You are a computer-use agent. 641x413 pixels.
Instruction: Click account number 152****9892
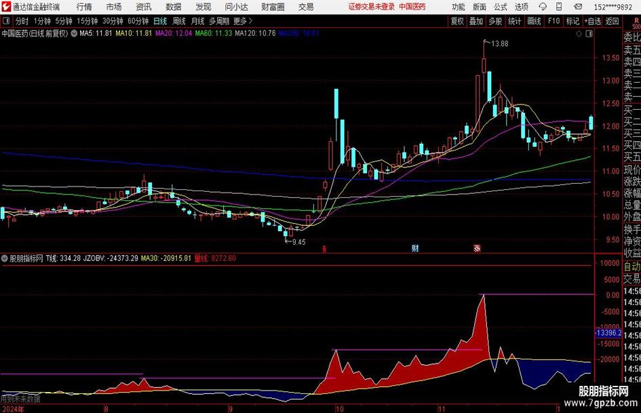tap(613, 7)
